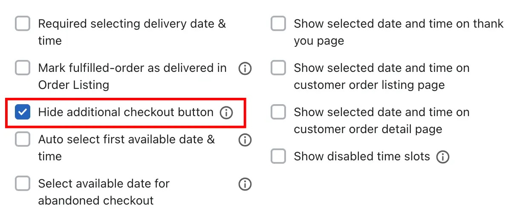The width and height of the screenshot is (514, 222).
Task: Click 'Select available date for' label text
Action: (x=104, y=184)
